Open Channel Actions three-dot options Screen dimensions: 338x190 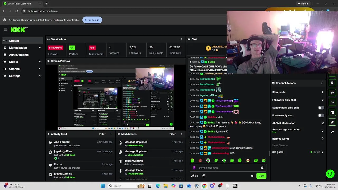pyautogui.click(x=322, y=83)
